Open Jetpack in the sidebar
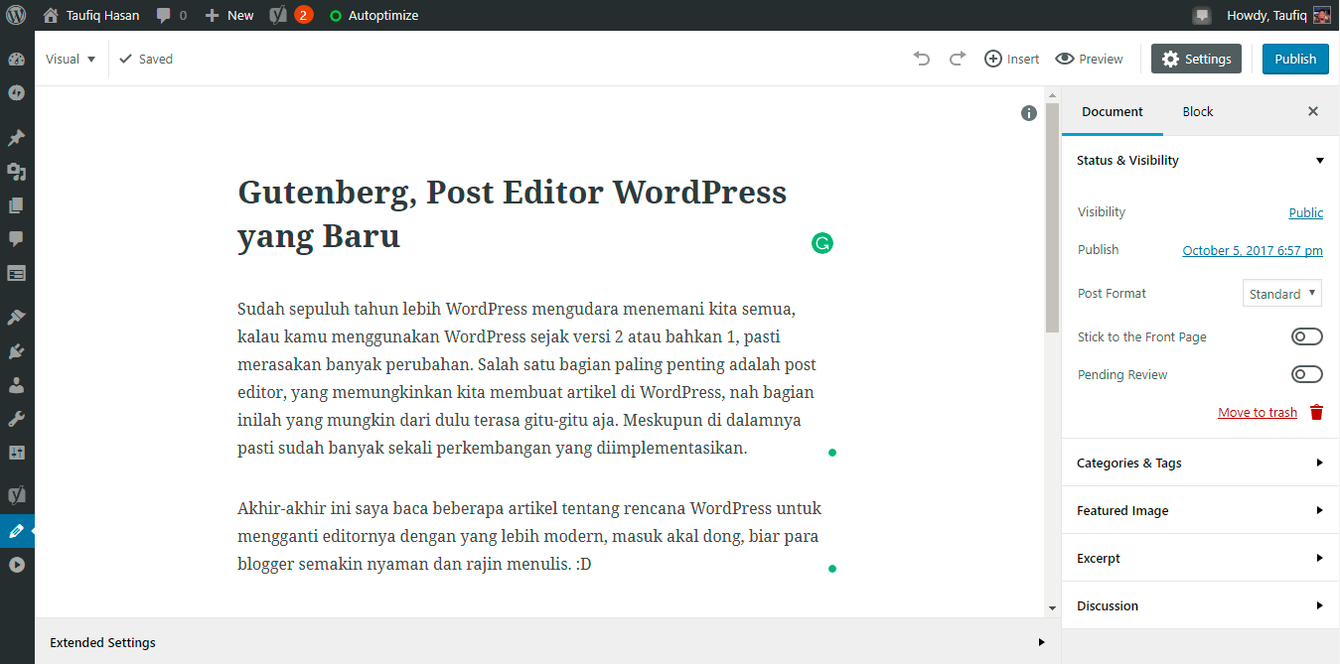 point(16,92)
